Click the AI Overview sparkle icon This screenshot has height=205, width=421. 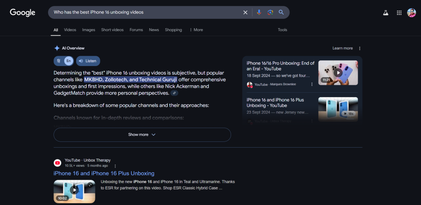57,48
